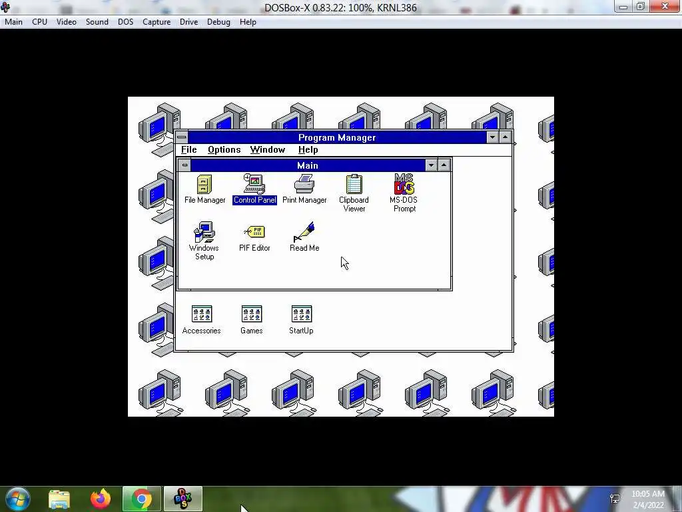Click the taskbar clock showing 10:05 AM

[648, 499]
